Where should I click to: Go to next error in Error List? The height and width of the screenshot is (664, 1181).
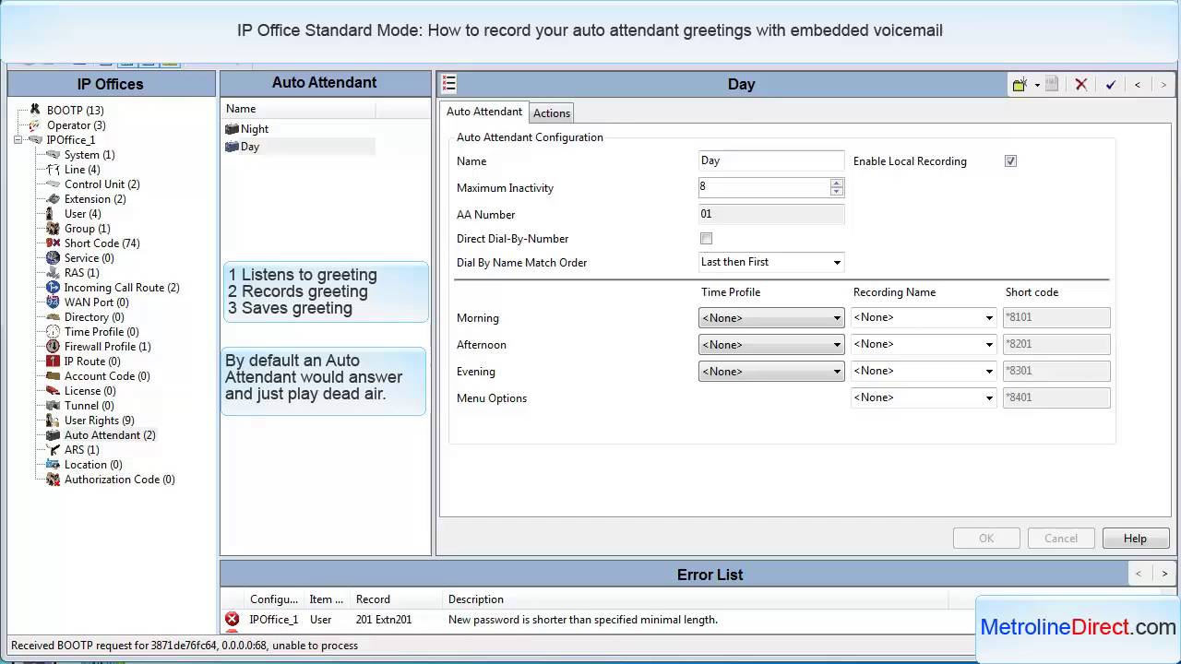pos(1164,574)
